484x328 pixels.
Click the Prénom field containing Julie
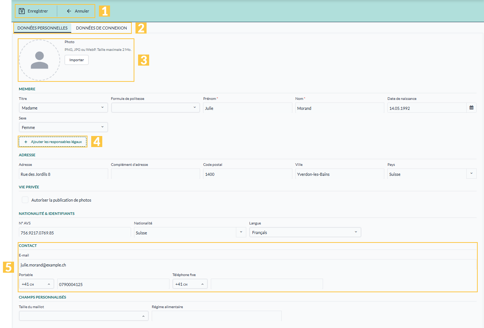248,108
